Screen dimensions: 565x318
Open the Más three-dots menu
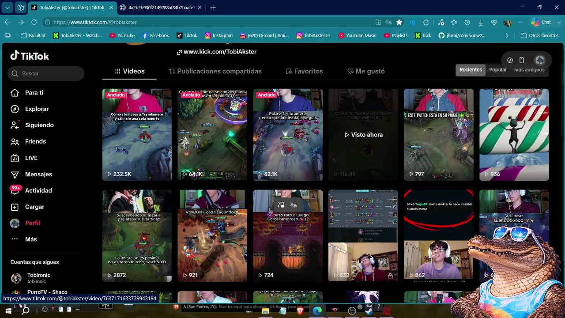pos(15,239)
